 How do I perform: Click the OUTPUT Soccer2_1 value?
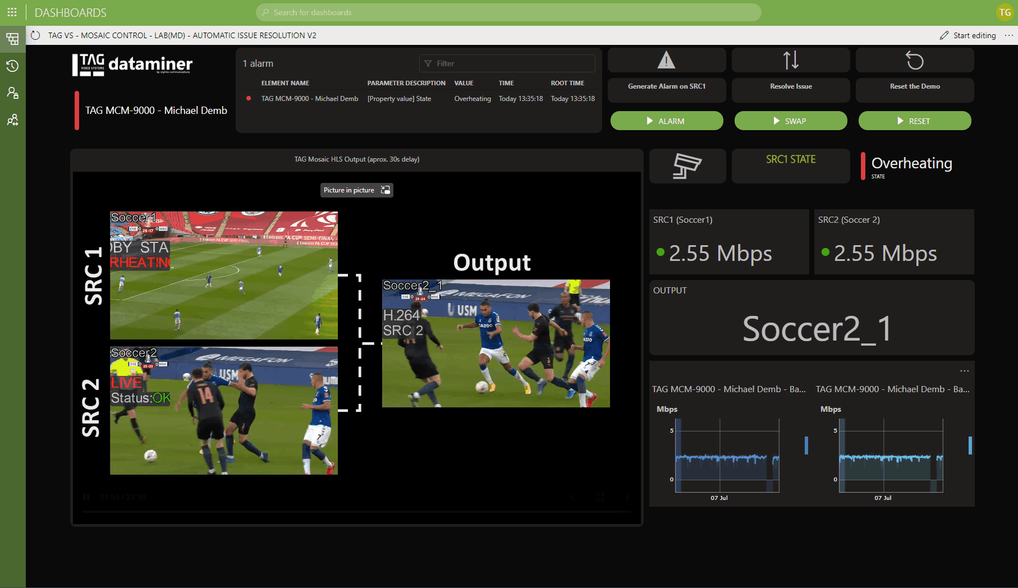(x=817, y=329)
